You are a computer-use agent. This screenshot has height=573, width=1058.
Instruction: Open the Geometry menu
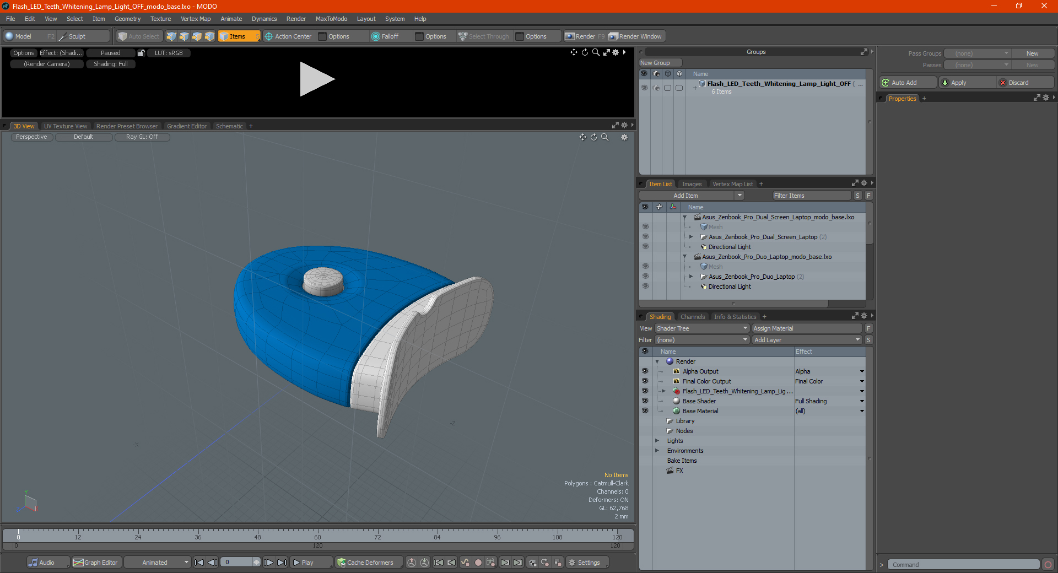[127, 19]
